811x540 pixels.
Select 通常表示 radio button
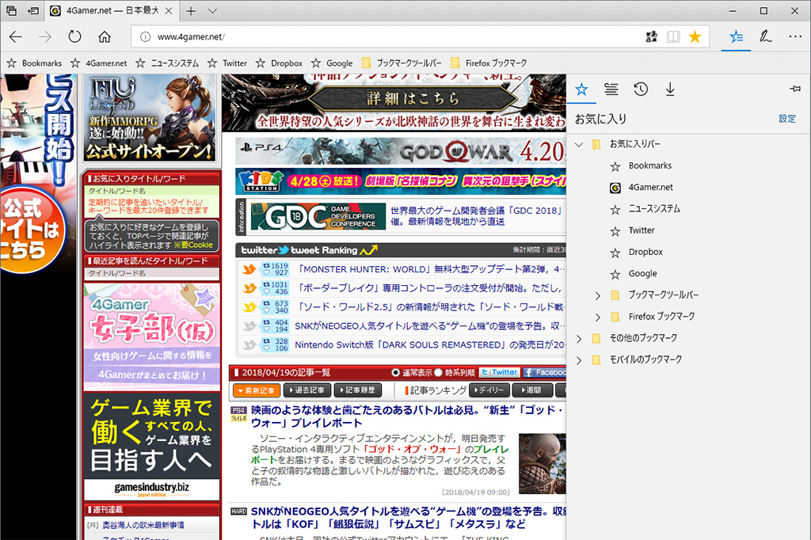click(396, 372)
